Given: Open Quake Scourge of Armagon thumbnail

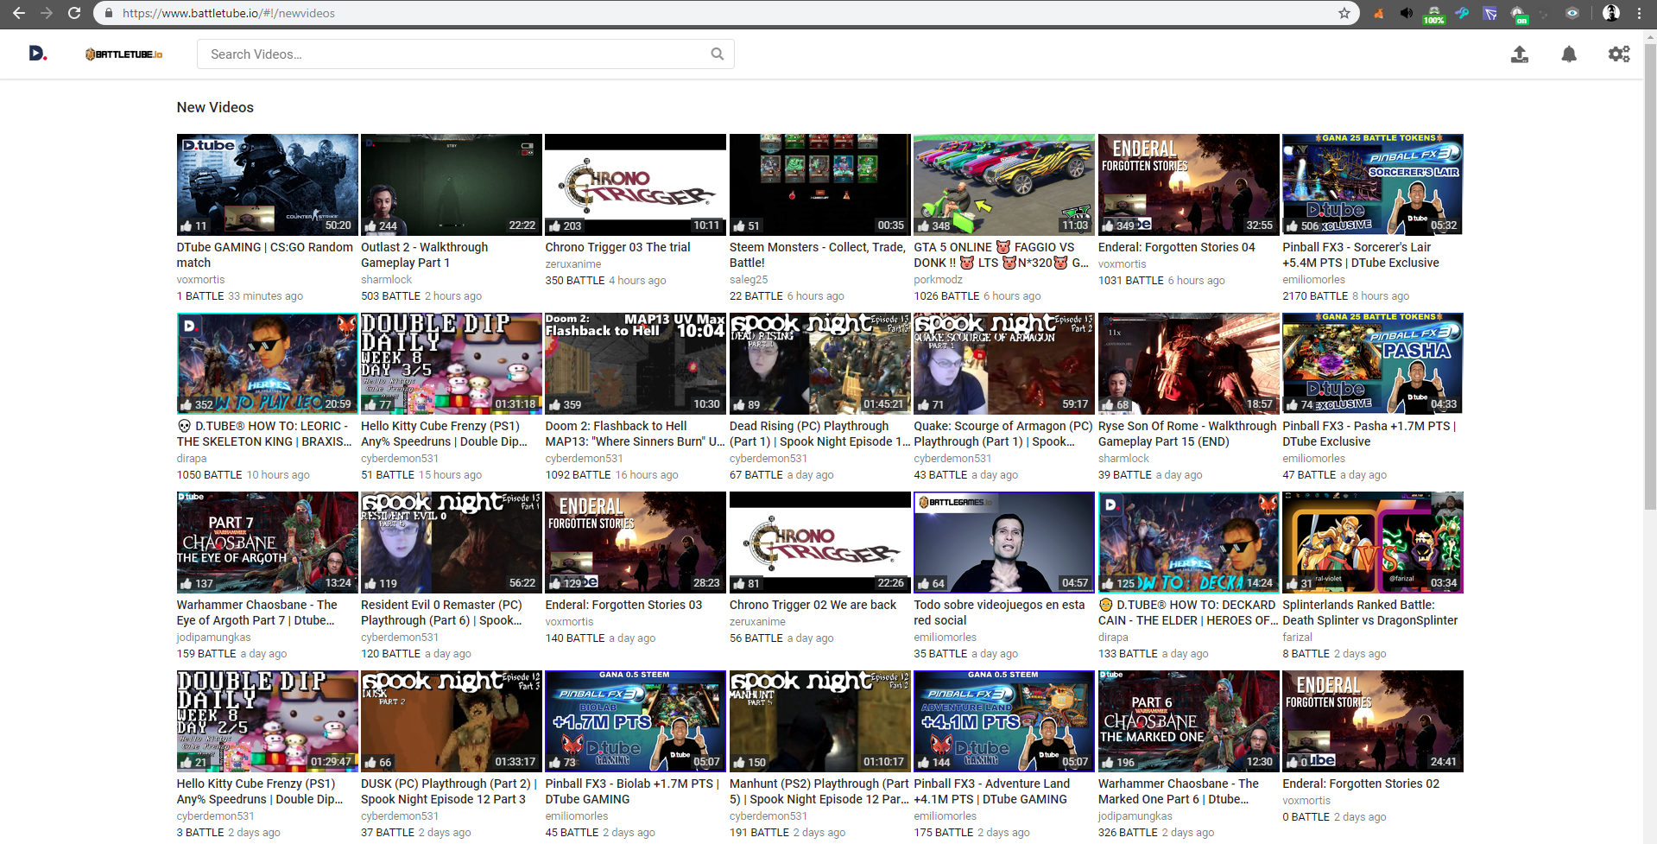Looking at the screenshot, I should tap(1004, 364).
